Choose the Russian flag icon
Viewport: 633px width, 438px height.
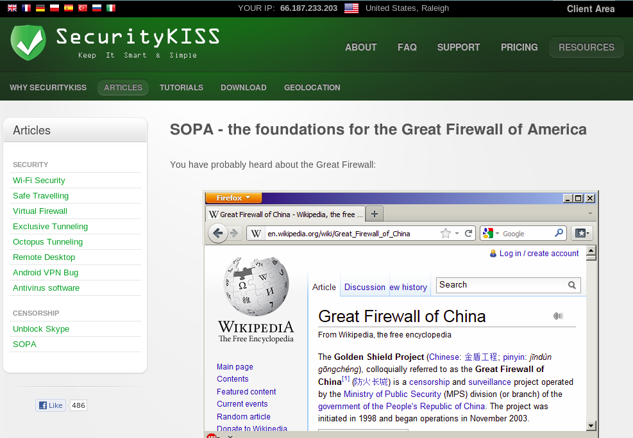[x=97, y=8]
